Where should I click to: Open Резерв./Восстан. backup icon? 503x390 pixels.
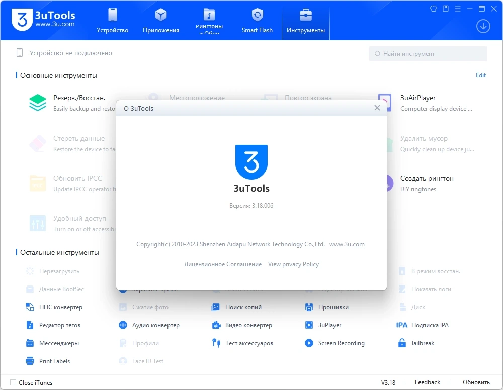(38, 103)
